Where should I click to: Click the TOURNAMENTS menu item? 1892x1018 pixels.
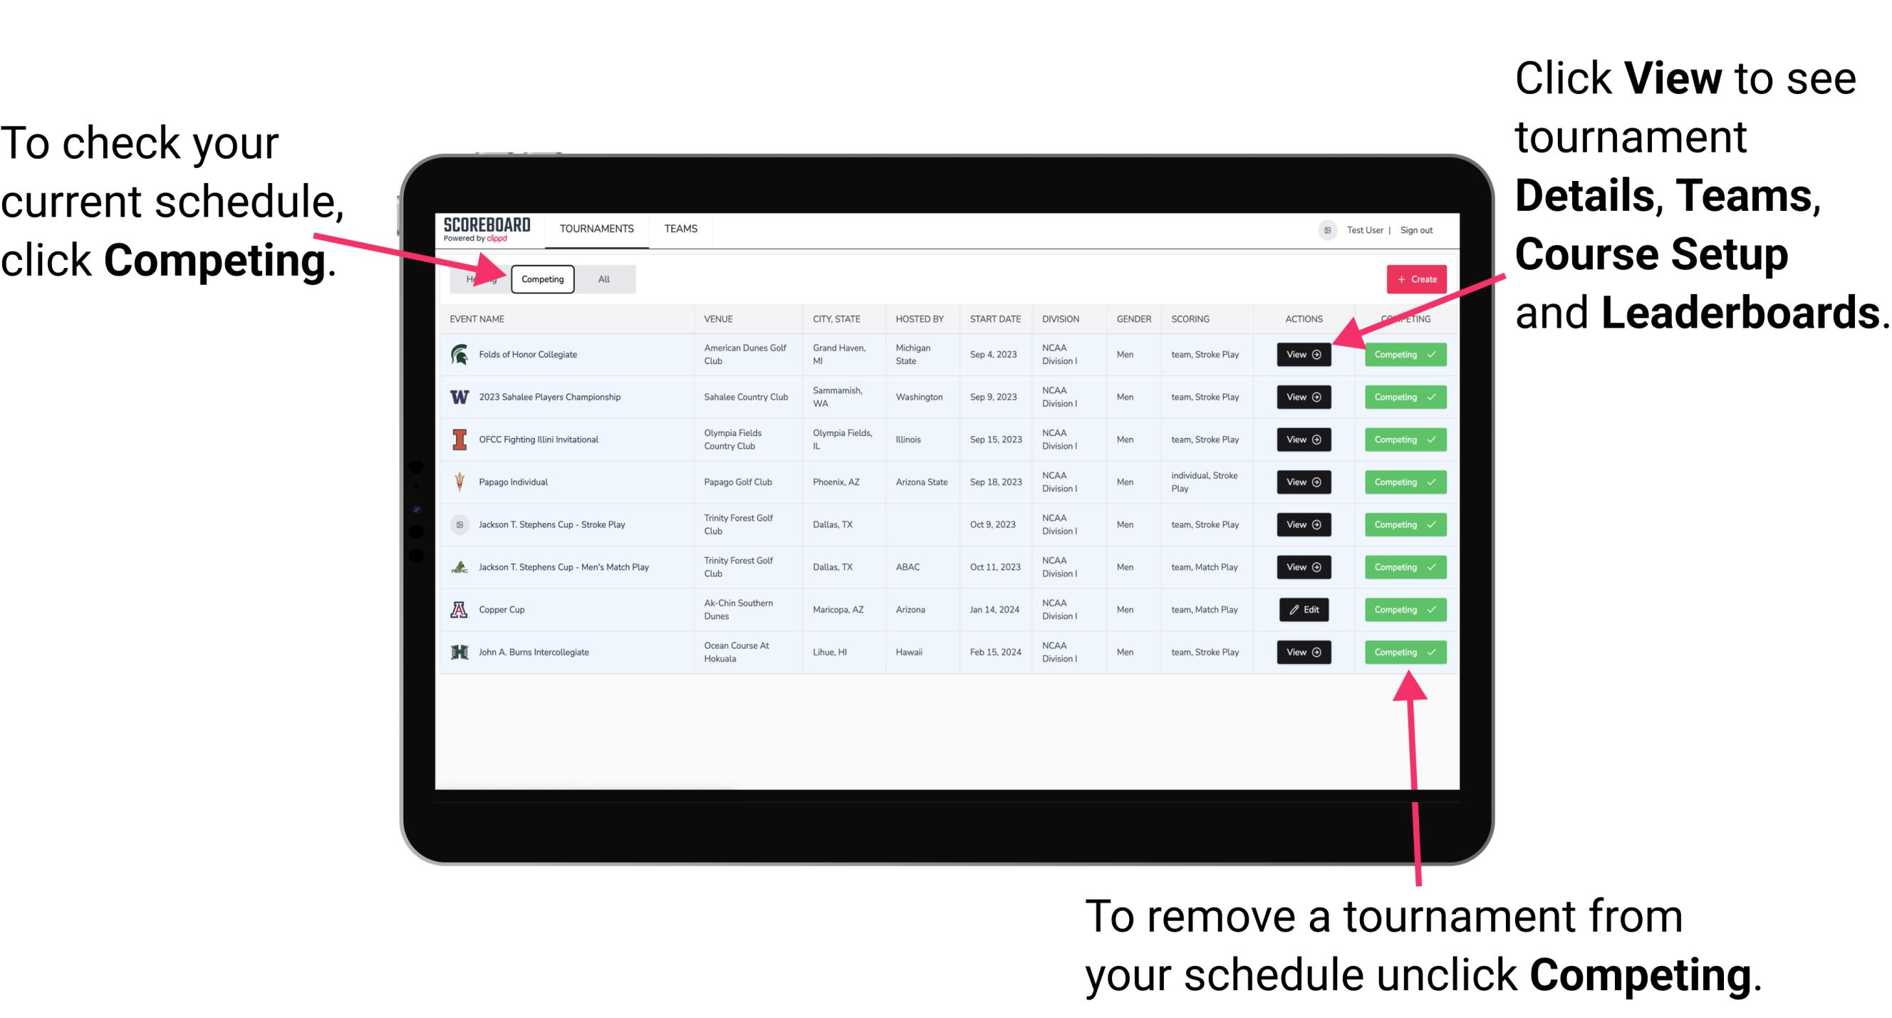[595, 228]
